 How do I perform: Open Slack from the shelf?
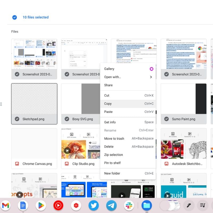coord(129,205)
